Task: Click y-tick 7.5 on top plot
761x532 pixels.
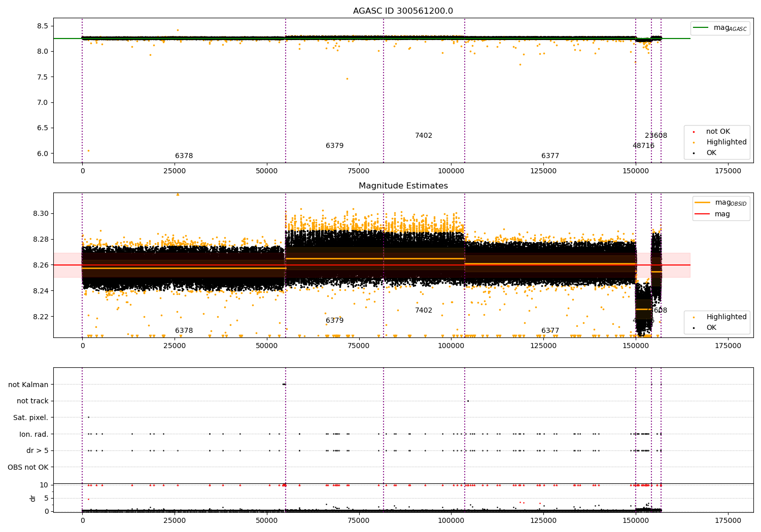Action: click(43, 77)
